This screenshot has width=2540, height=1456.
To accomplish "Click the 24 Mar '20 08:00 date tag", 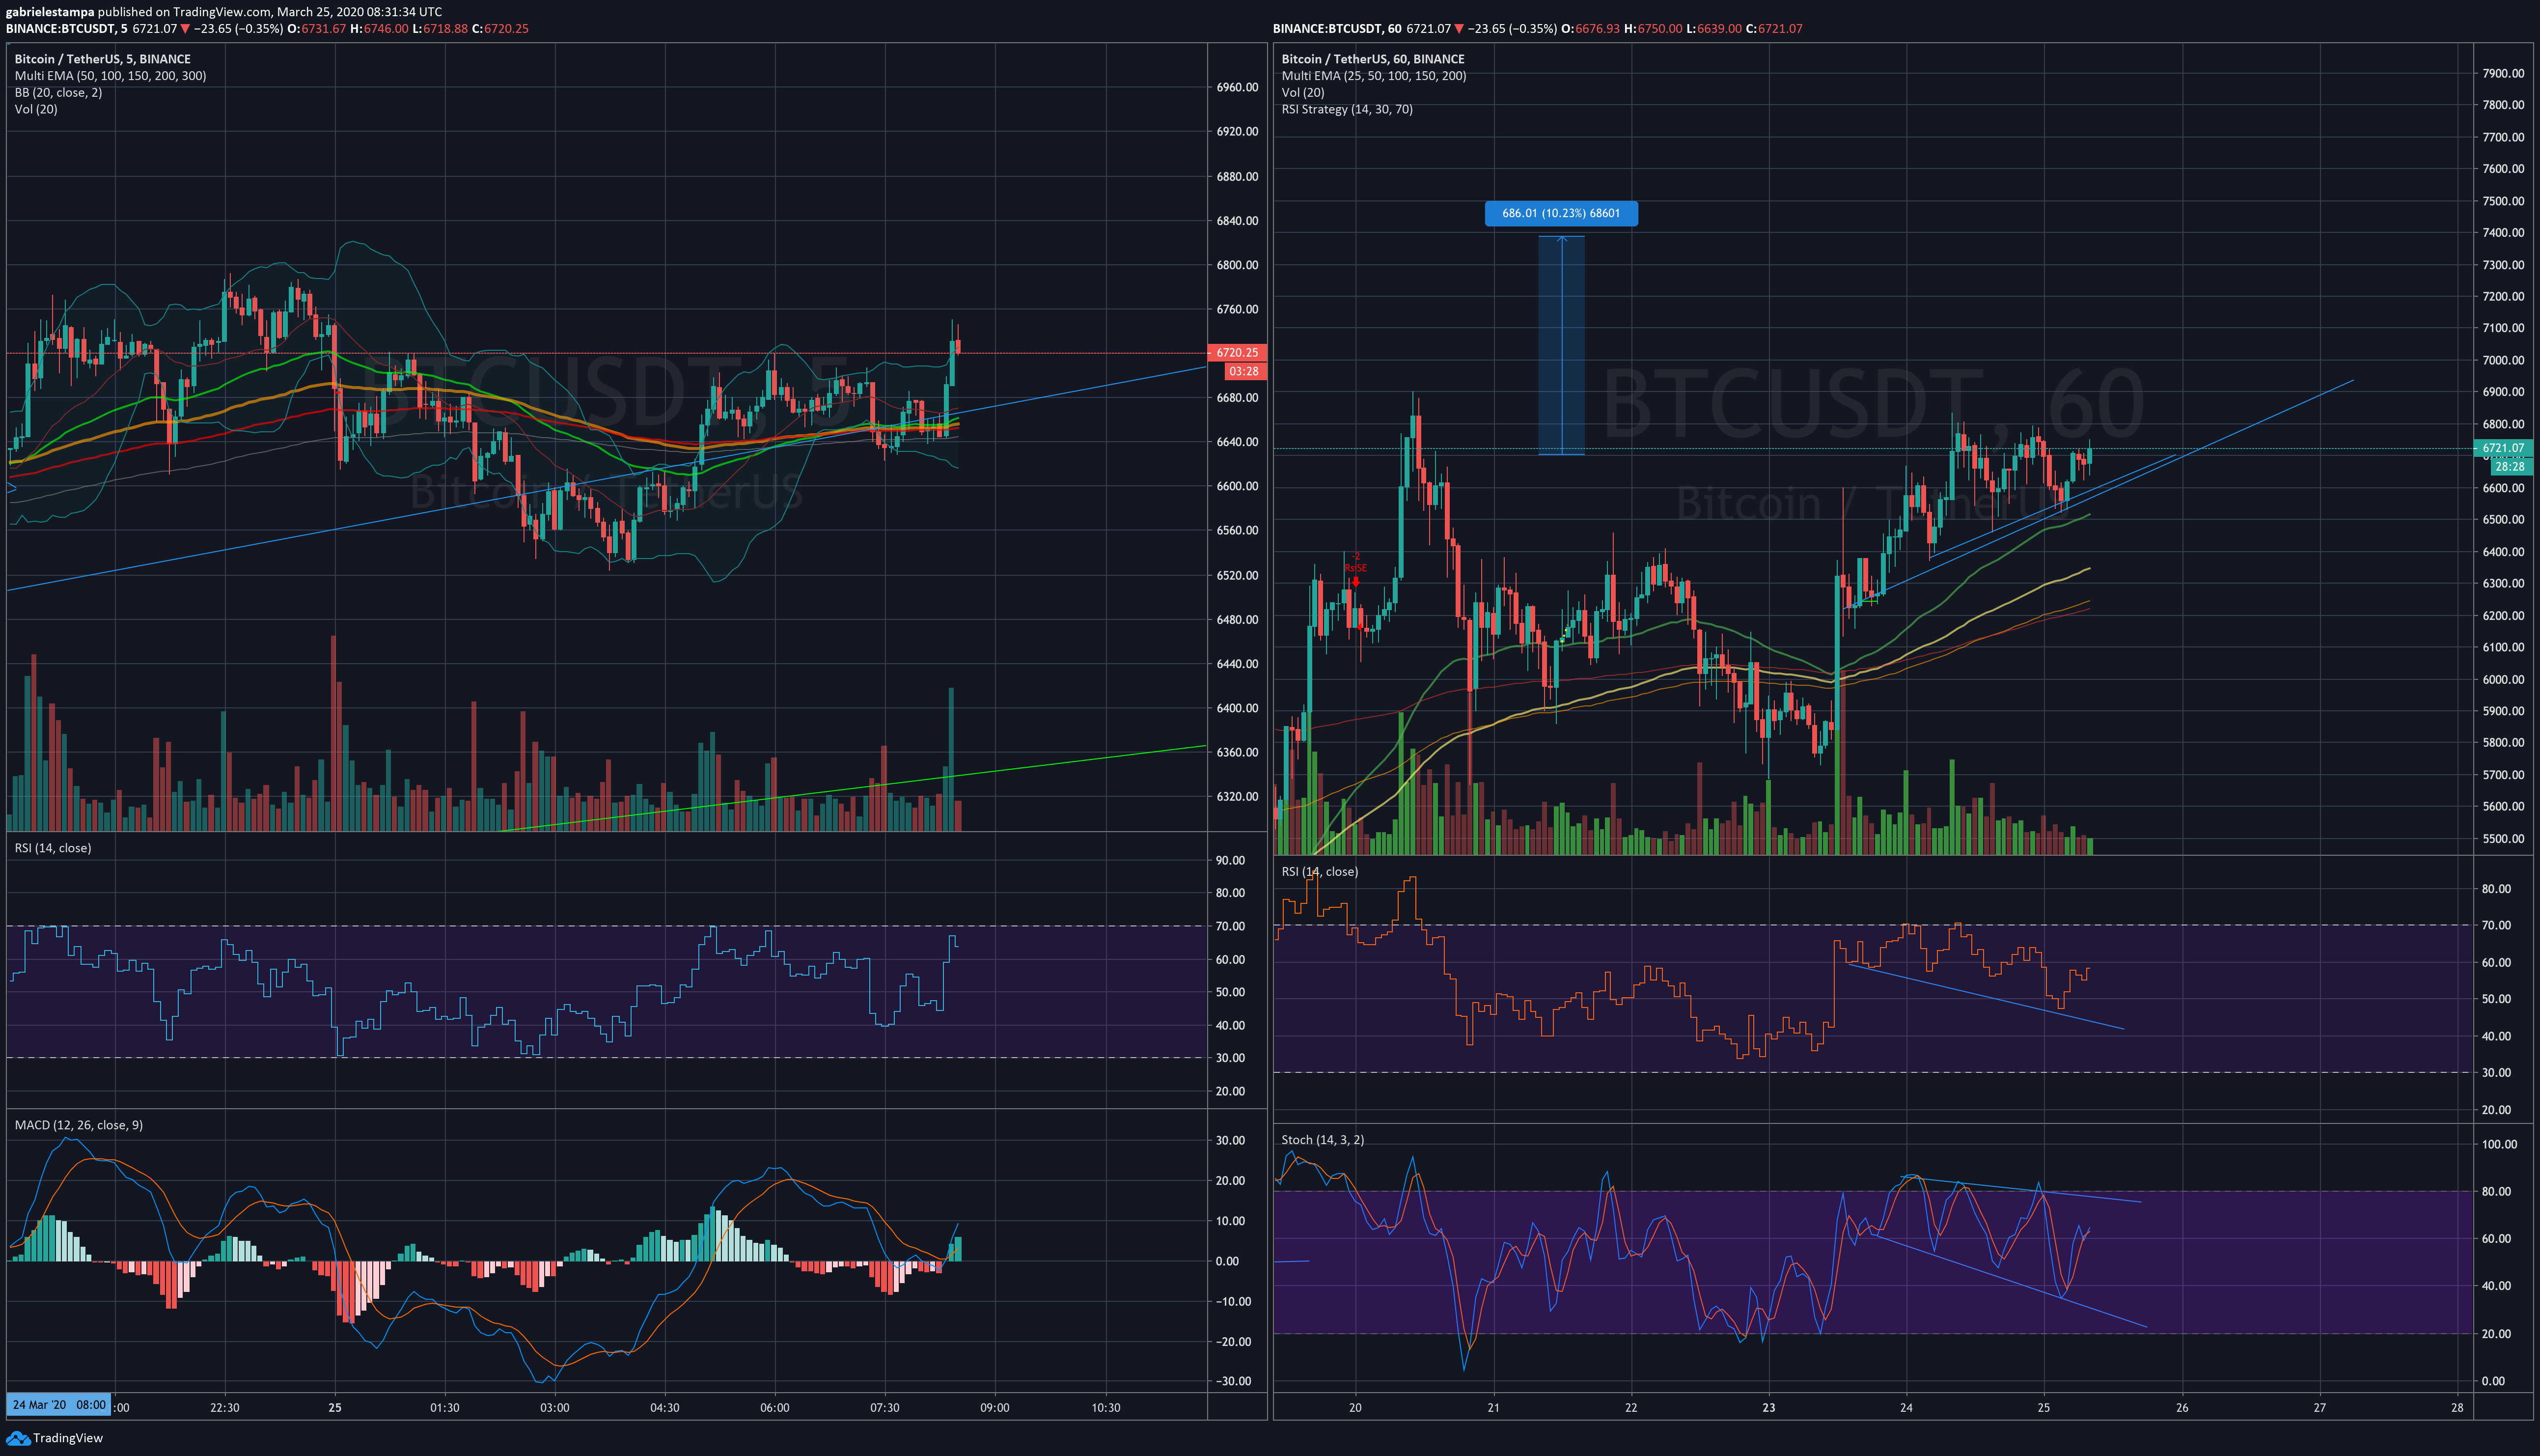I will pyautogui.click(x=59, y=1405).
